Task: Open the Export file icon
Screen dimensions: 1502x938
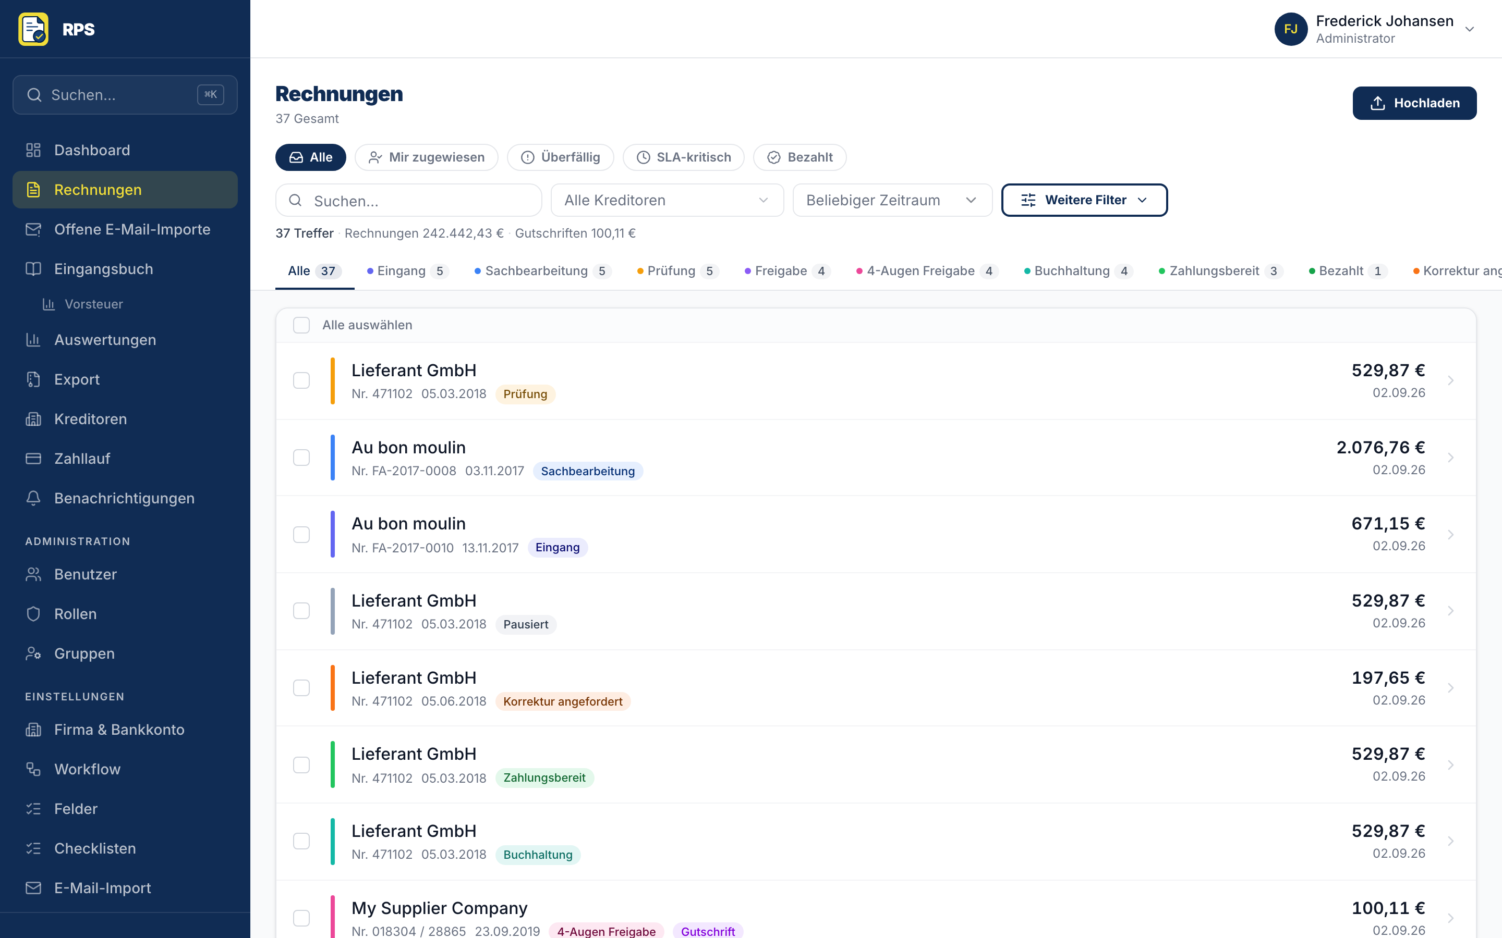Action: tap(33, 380)
